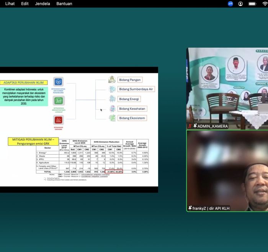Open the Bantuan menu
Viewport: 268px width, 252px height.
tap(64, 4)
